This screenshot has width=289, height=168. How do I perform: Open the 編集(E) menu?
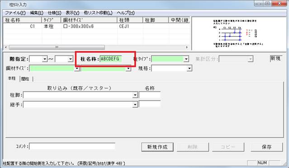pyautogui.click(x=37, y=13)
